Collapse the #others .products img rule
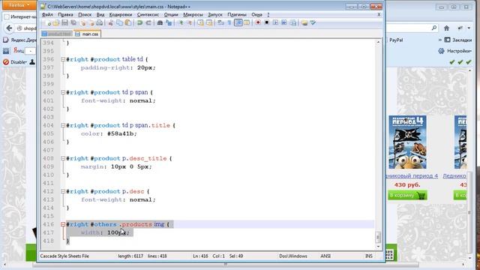480x270 pixels. [63, 225]
